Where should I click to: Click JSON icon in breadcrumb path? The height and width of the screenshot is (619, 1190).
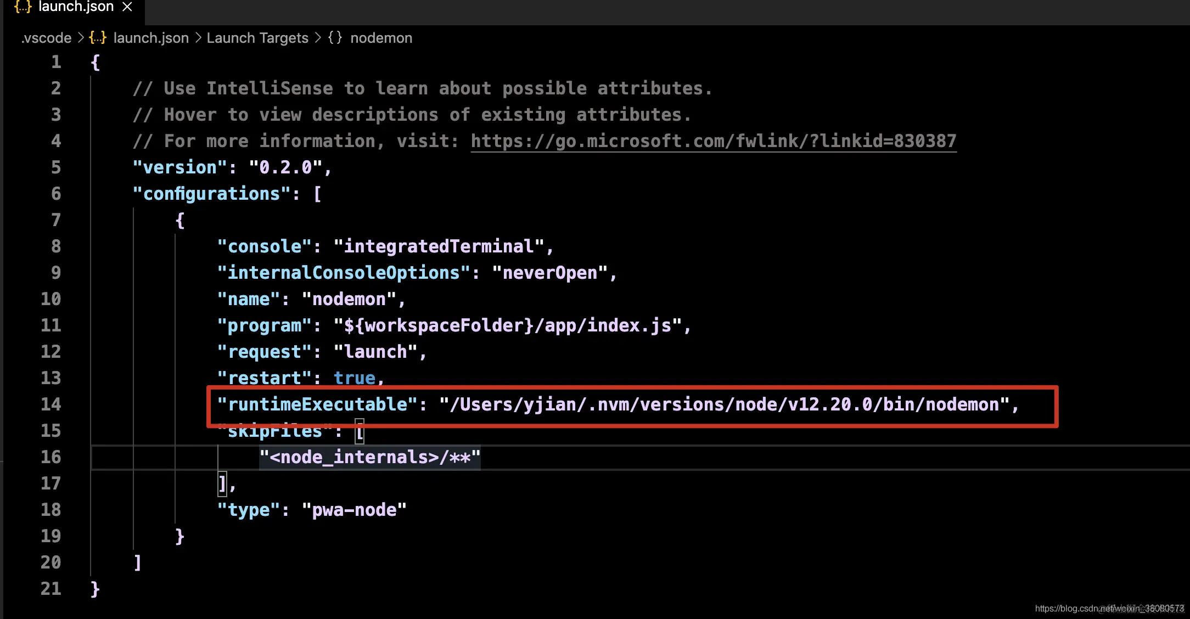pos(98,38)
